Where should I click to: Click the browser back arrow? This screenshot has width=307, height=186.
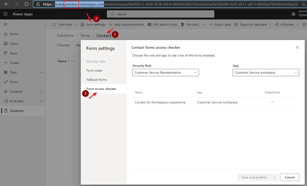tap(7, 4)
